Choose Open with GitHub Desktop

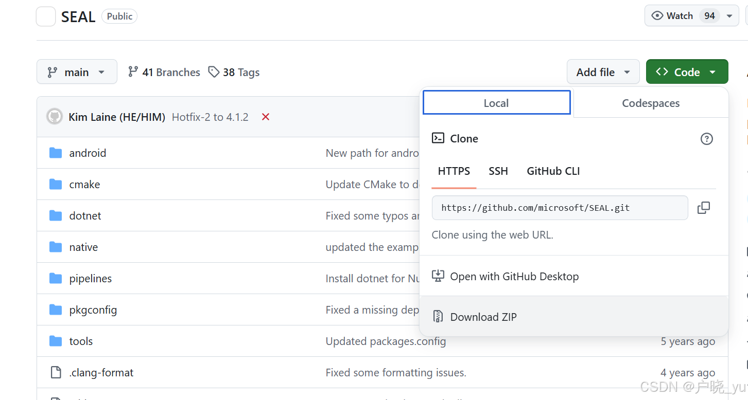(x=574, y=276)
